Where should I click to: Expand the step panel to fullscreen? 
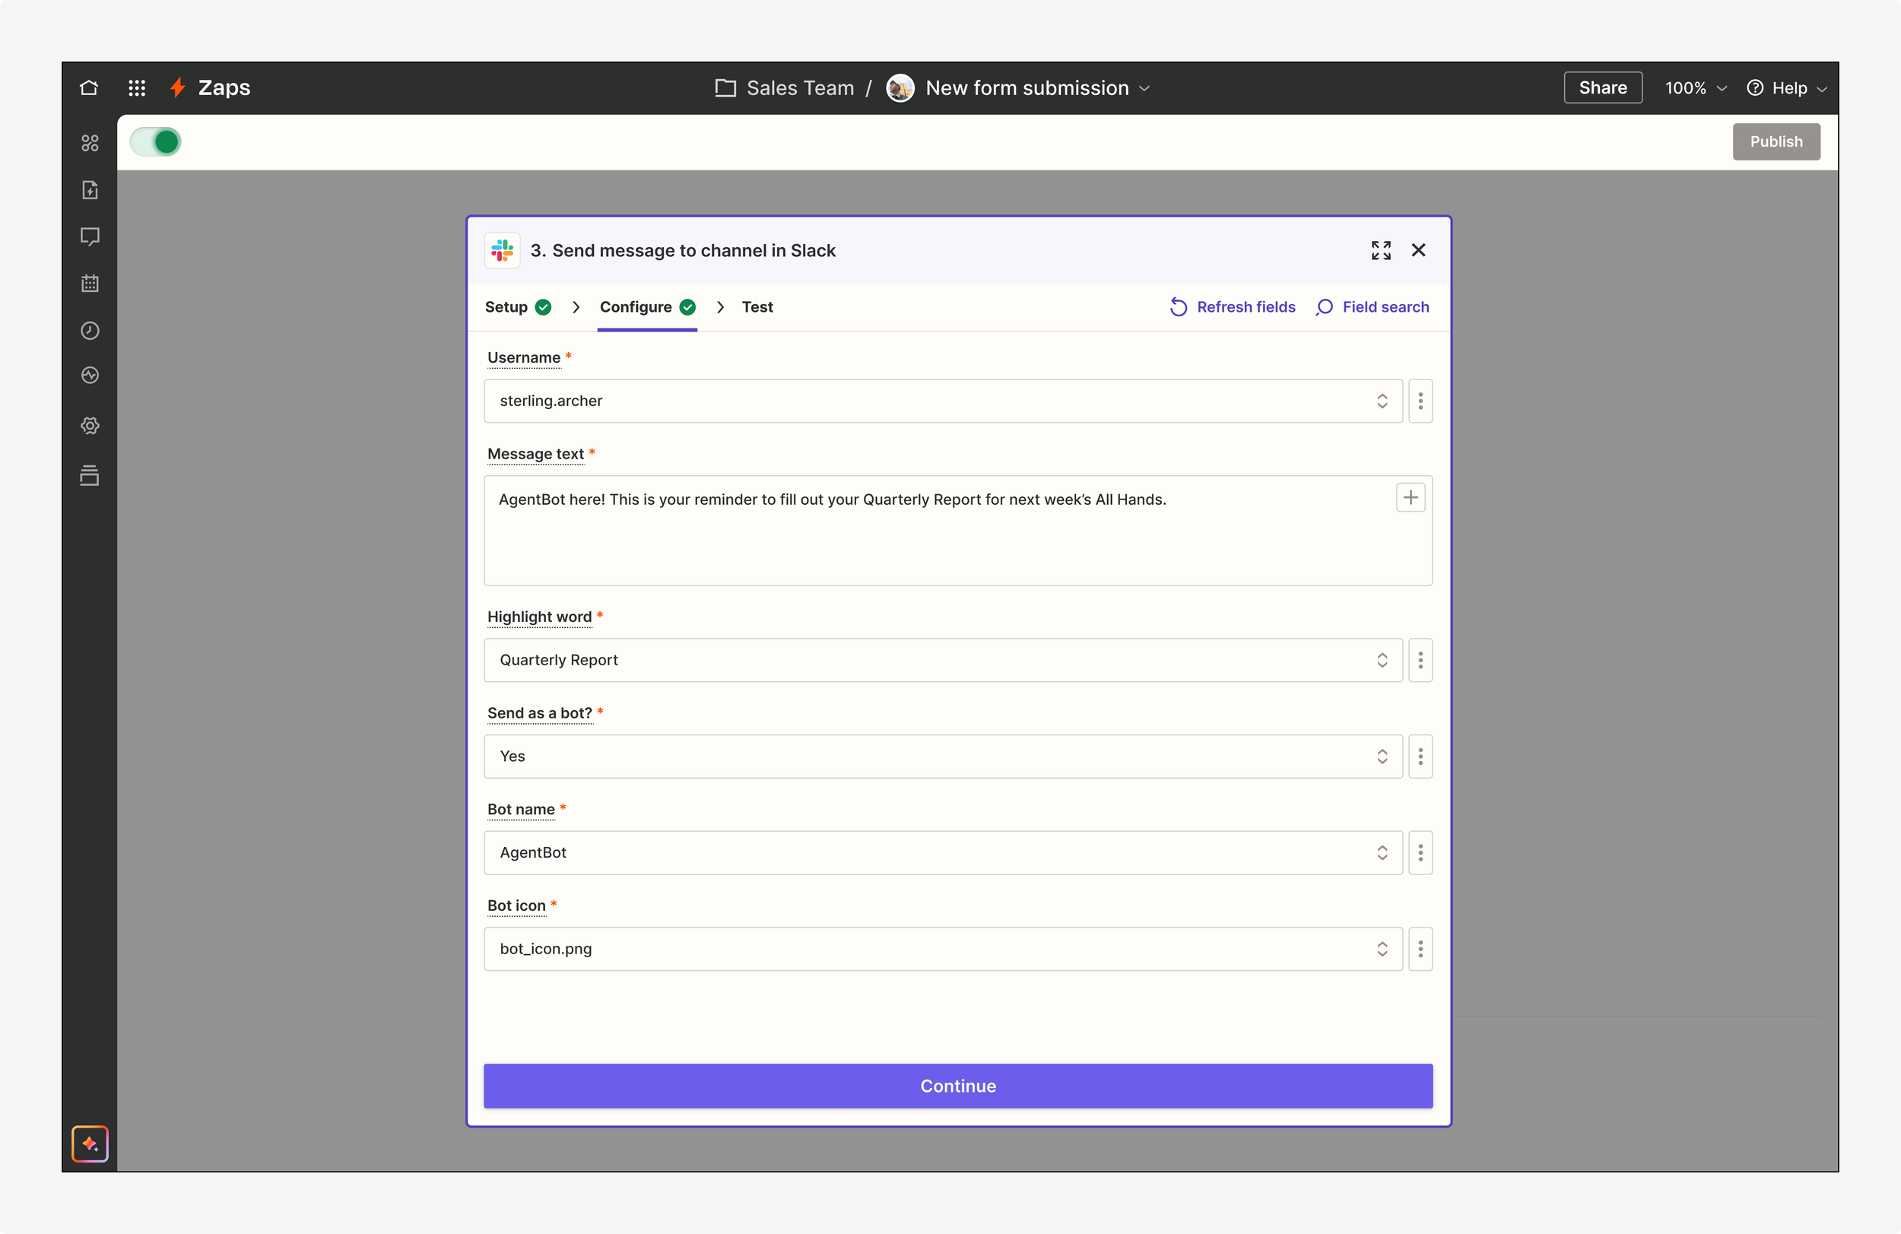[x=1380, y=251]
